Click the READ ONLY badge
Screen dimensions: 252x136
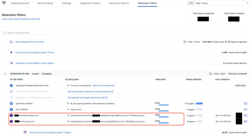coord(241,85)
